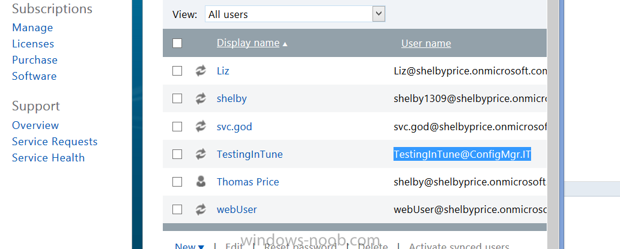Screen dimensions: 620x249
Task: Open Licenses under Subscriptions
Action: coord(33,44)
